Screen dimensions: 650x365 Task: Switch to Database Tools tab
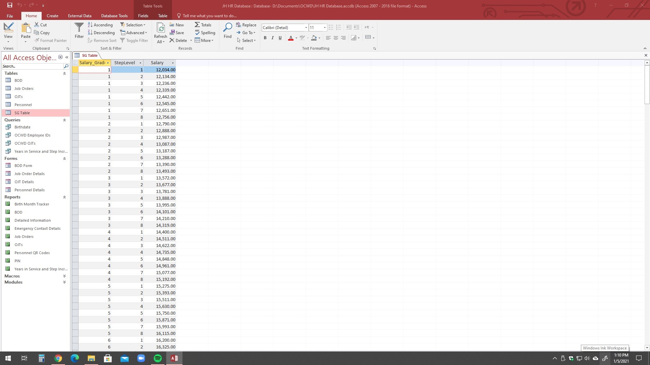coord(114,16)
